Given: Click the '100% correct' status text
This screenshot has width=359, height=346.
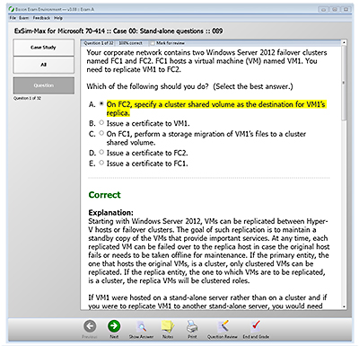Looking at the screenshot, I should click(130, 43).
